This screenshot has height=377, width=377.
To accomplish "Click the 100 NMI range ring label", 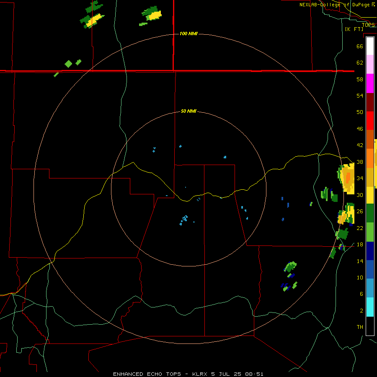I will pyautogui.click(x=188, y=34).
